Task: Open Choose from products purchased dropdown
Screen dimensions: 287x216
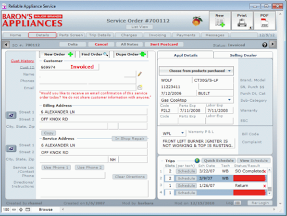Action: (196, 71)
